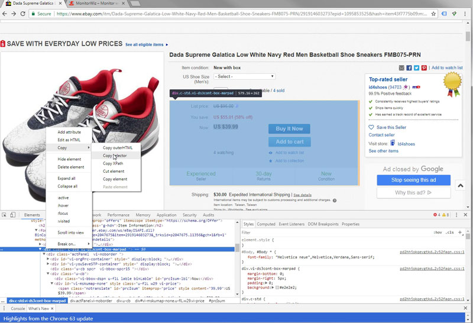The width and height of the screenshot is (473, 323).
Task: Click the #e2e2e2 background color swatch
Action: coord(277,288)
